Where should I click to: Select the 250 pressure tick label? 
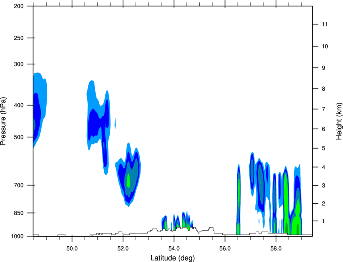[x=19, y=38]
